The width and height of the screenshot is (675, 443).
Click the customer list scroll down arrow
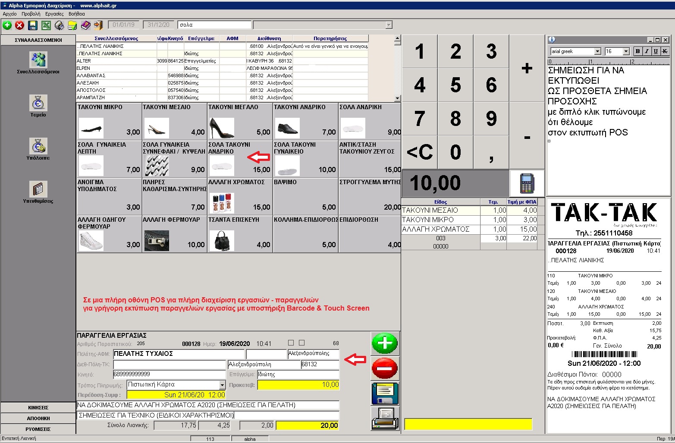(397, 98)
